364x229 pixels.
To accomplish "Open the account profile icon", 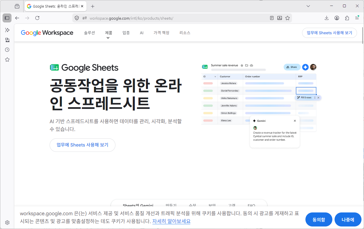I will [x=337, y=18].
